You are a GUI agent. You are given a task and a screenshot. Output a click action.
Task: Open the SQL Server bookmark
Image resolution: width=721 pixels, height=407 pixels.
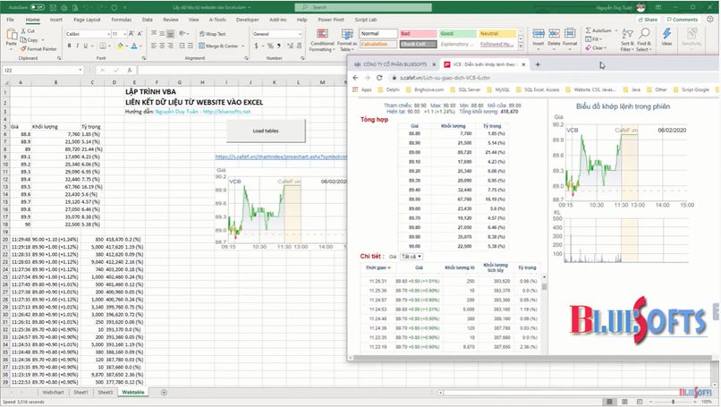pos(465,89)
